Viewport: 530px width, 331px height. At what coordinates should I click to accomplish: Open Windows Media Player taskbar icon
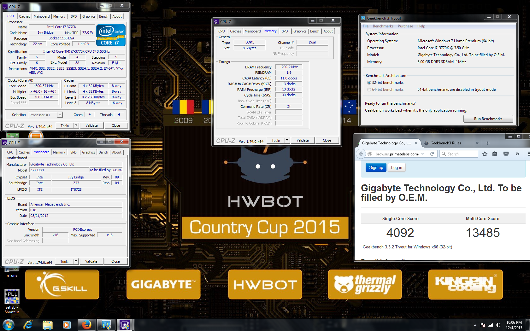[67, 325]
